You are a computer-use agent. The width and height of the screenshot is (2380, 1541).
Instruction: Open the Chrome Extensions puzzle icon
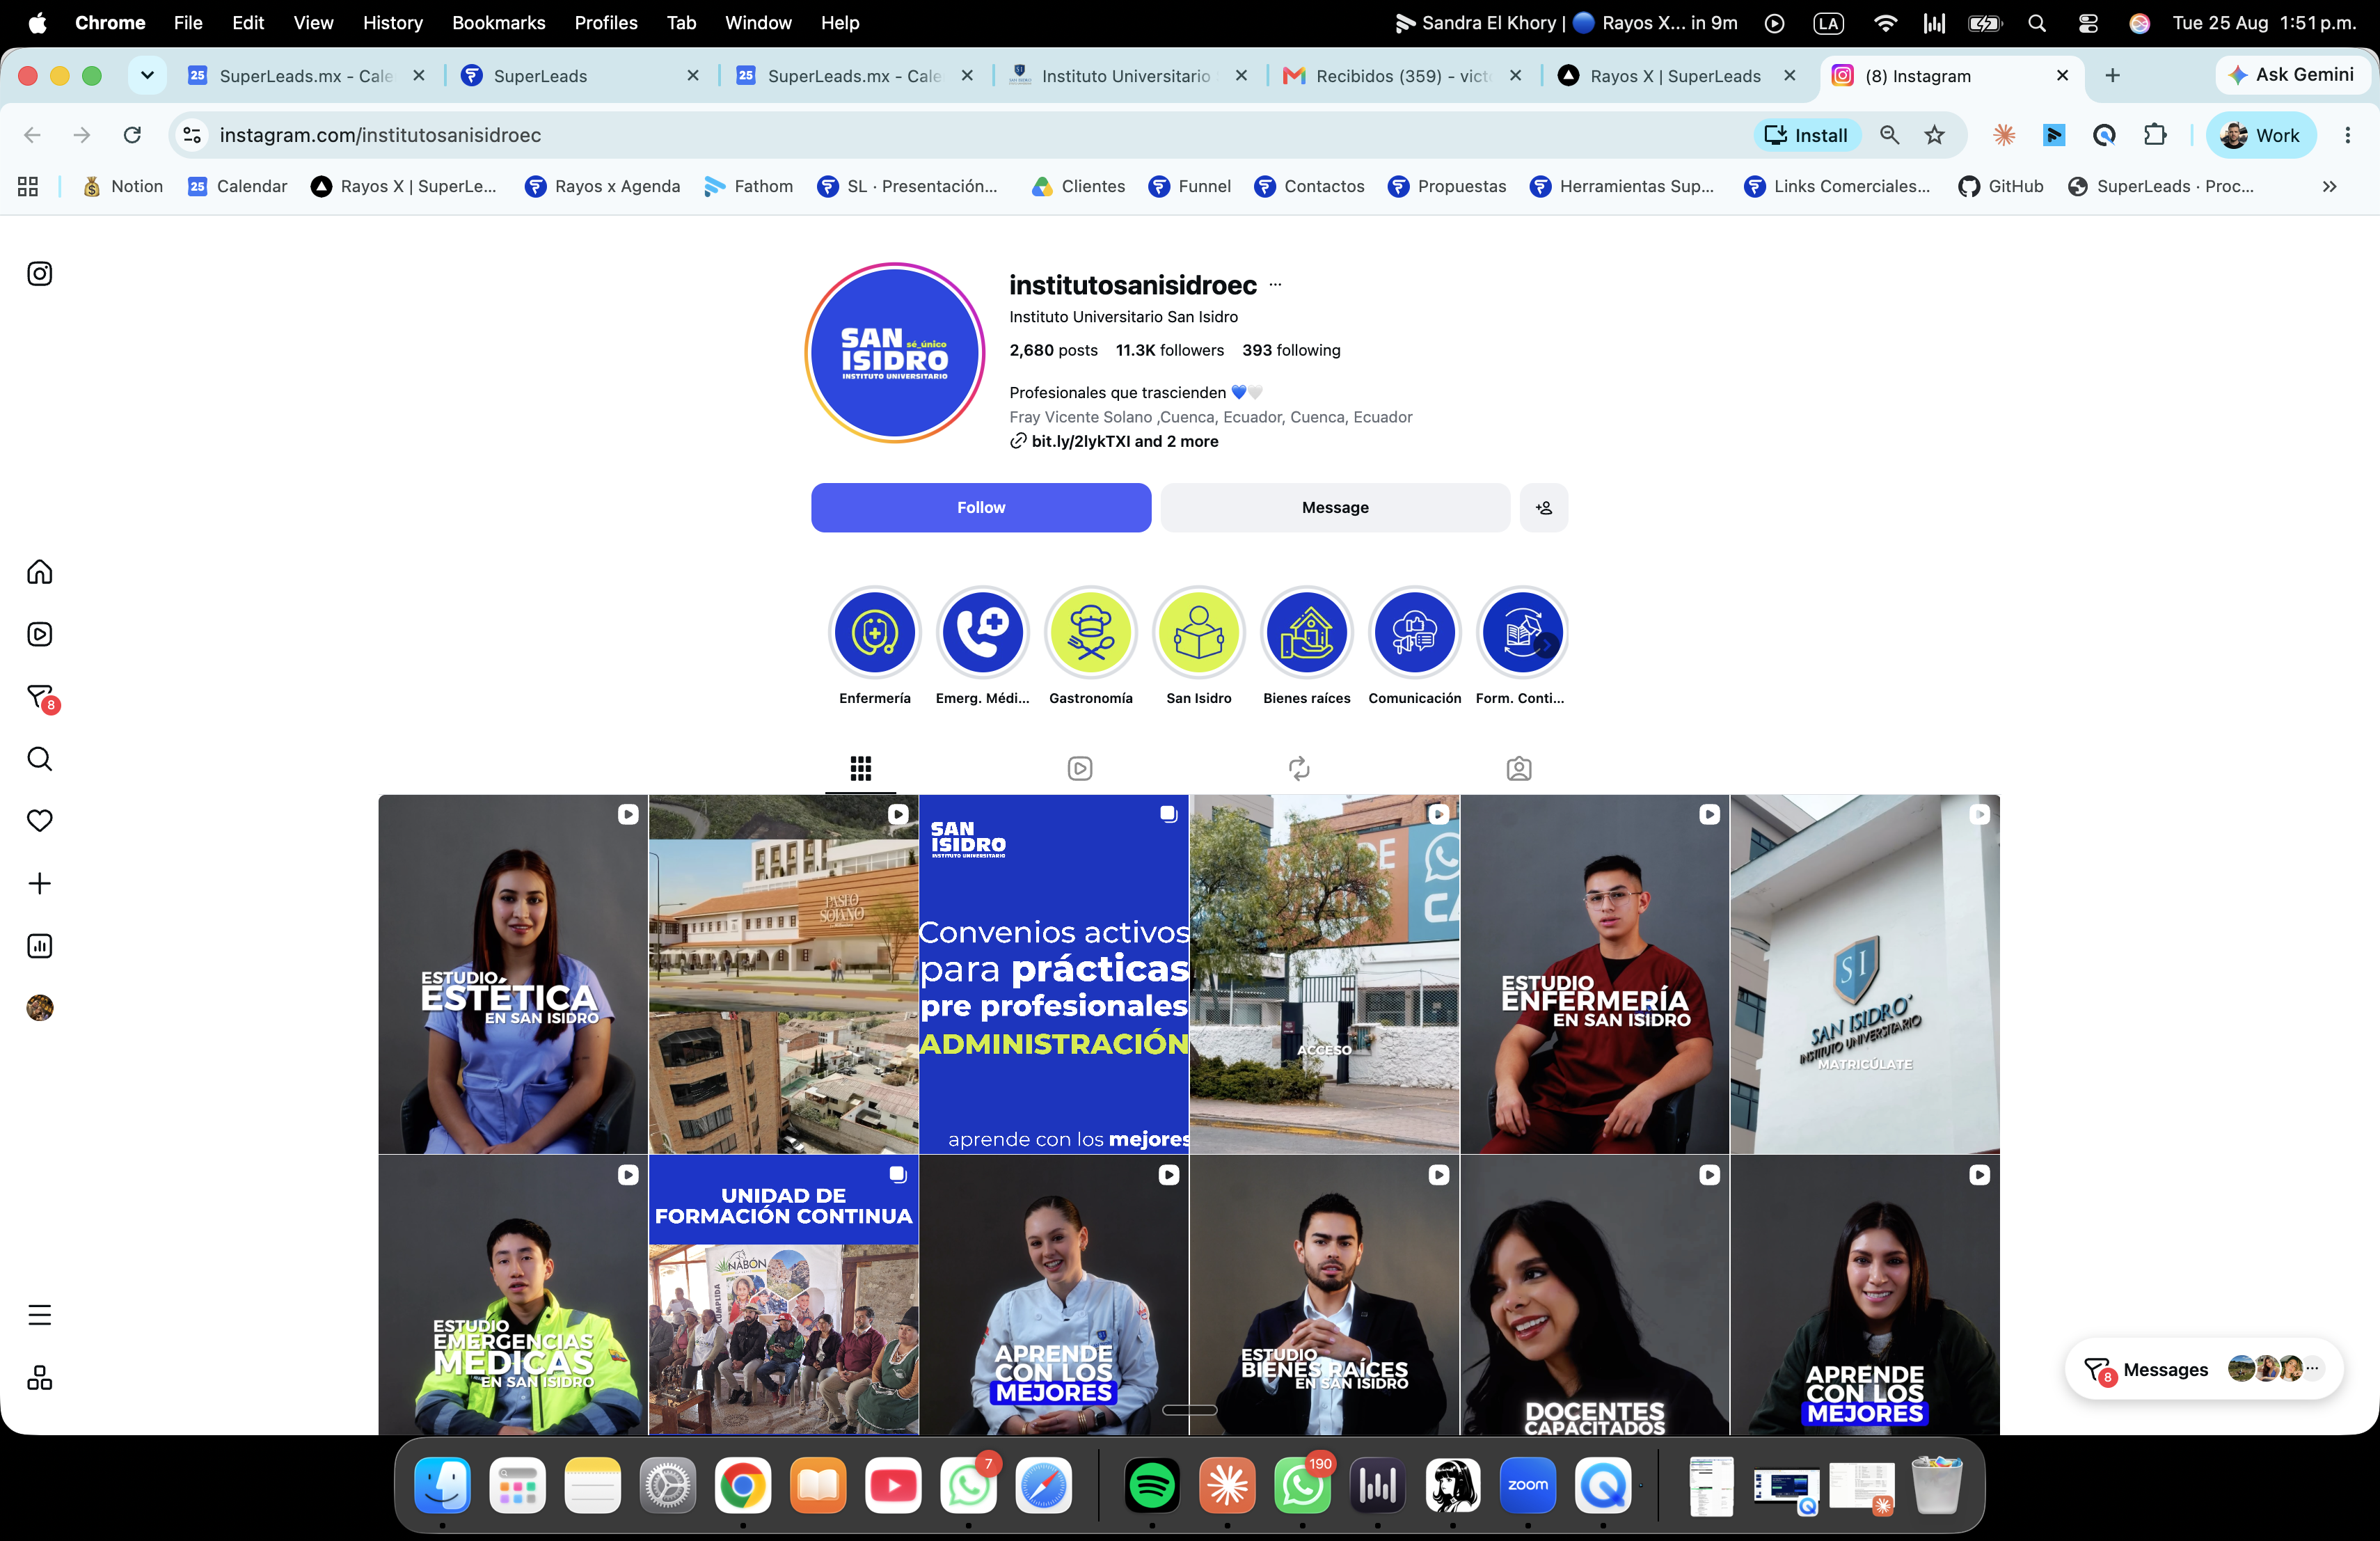2155,135
